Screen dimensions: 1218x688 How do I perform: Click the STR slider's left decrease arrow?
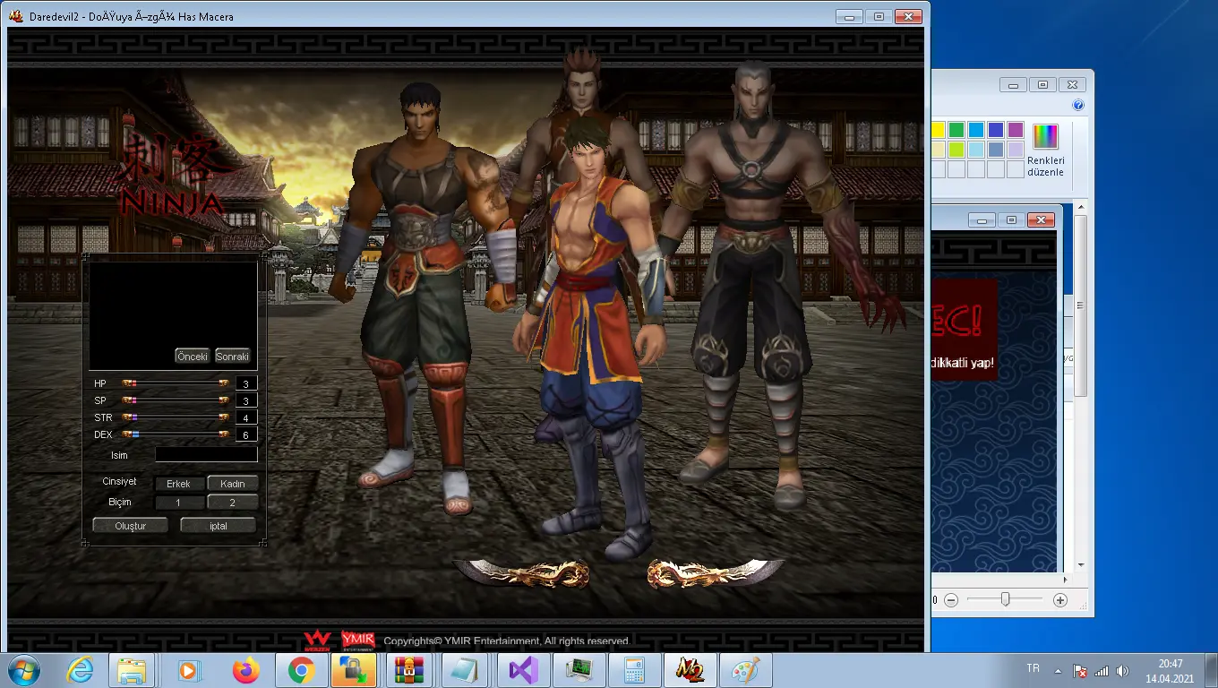pyautogui.click(x=128, y=417)
